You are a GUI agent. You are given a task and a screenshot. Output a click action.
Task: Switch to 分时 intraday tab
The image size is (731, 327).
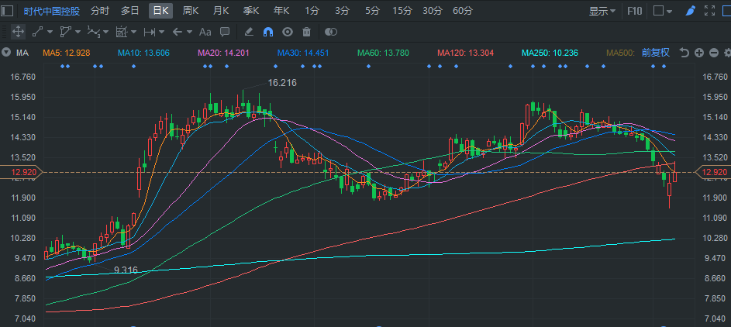100,11
